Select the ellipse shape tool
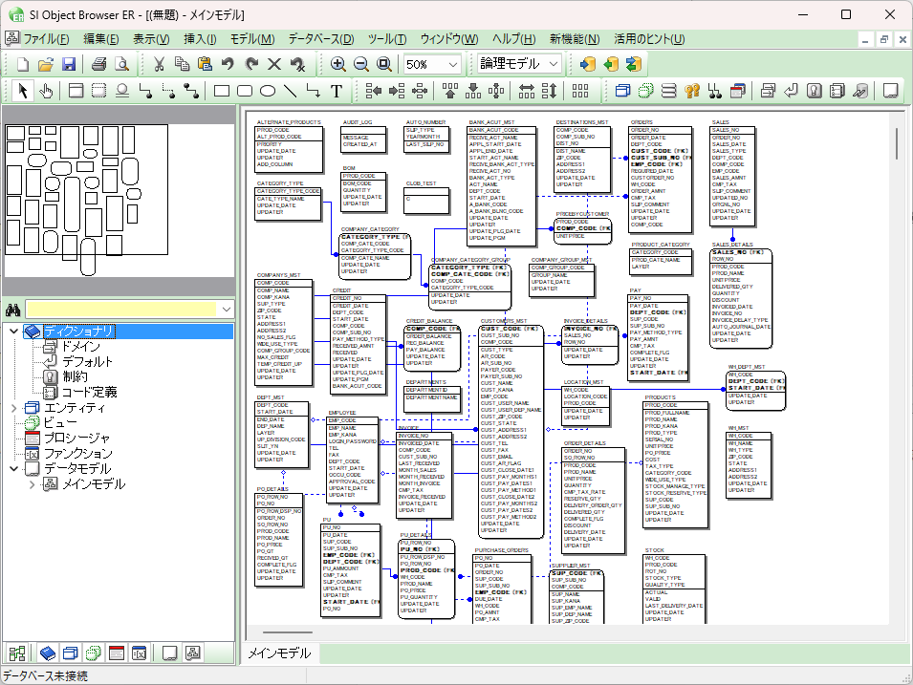 [x=268, y=91]
